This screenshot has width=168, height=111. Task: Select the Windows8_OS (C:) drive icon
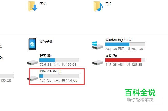(98, 46)
